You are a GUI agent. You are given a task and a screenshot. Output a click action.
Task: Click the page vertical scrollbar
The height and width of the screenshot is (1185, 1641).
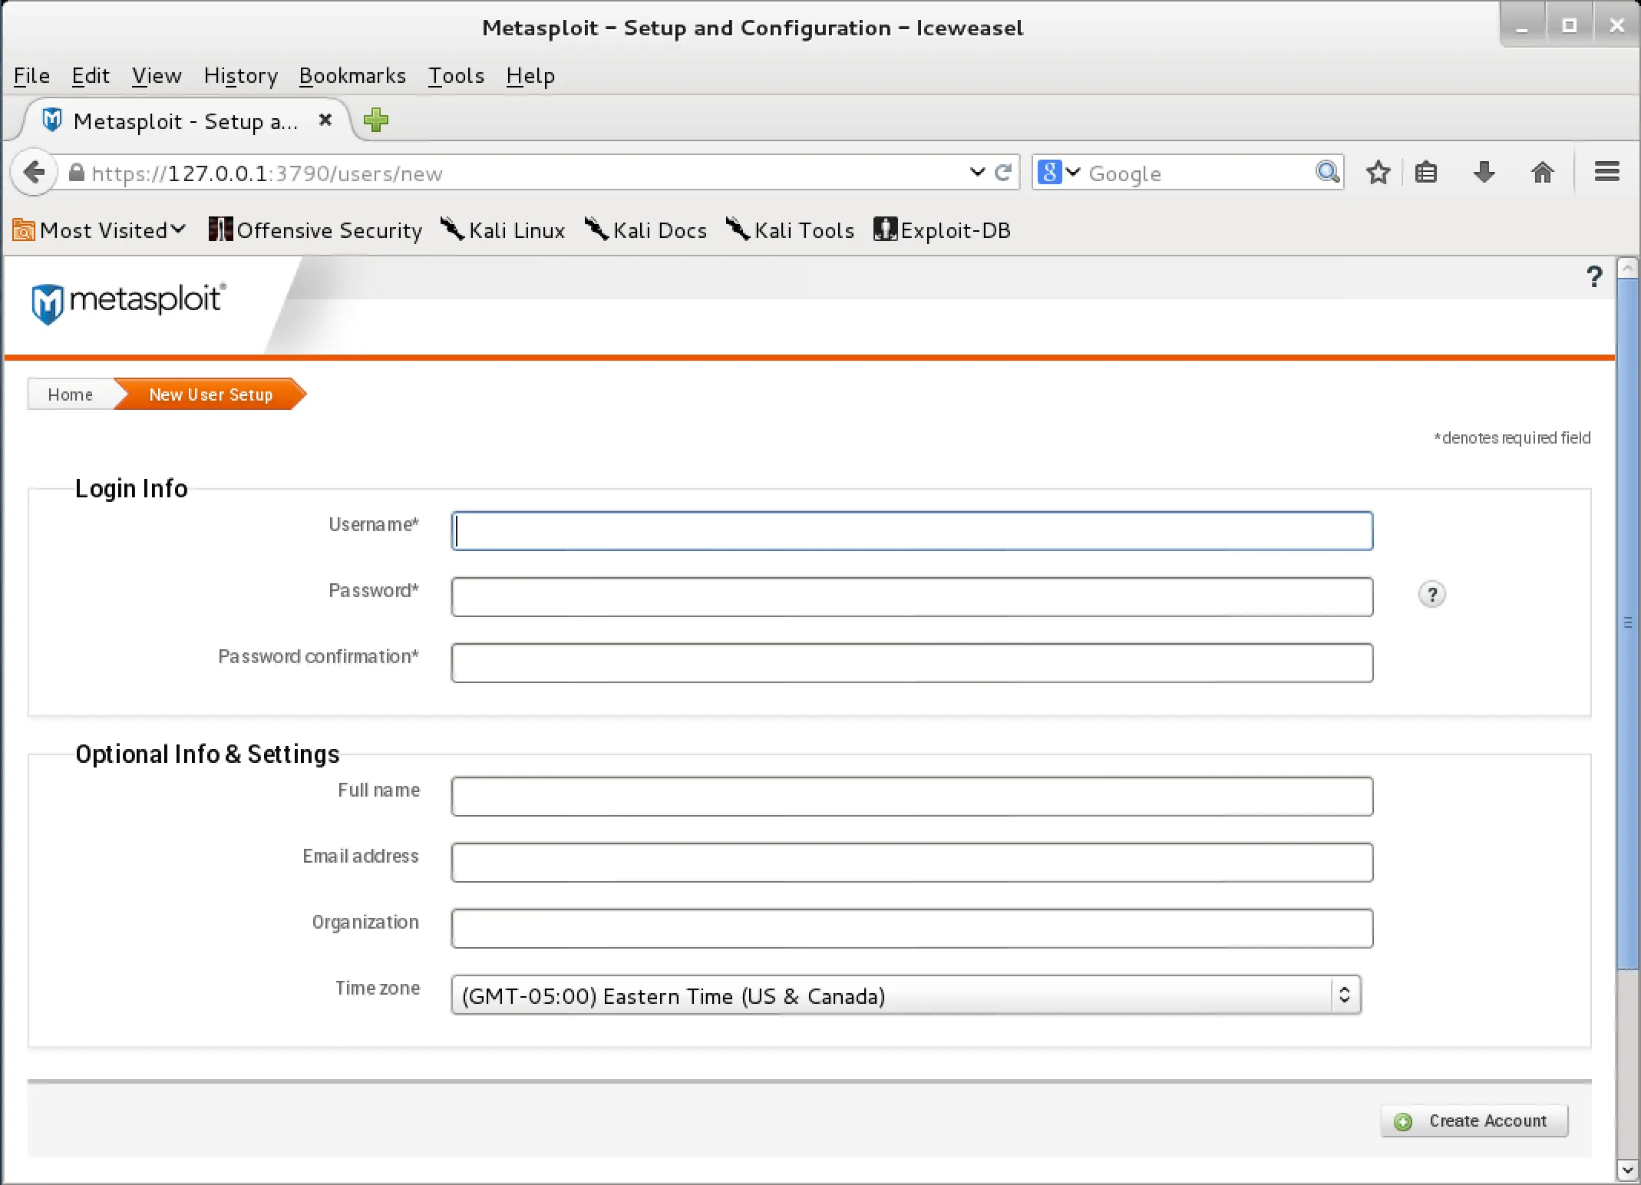coord(1627,622)
